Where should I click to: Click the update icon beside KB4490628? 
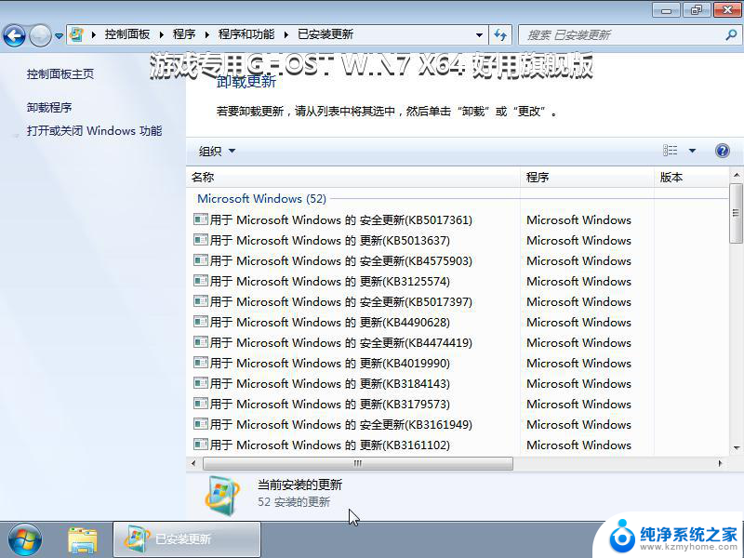pos(201,321)
